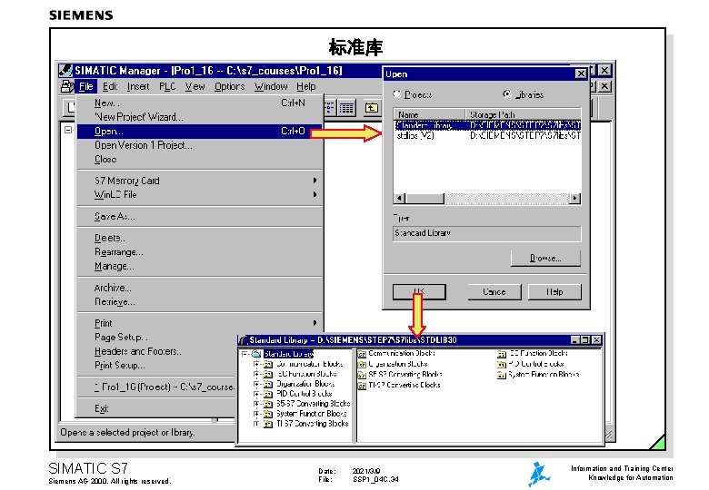Click the Standard Library root icon in tree
The height and width of the screenshot is (490, 709).
tap(257, 354)
